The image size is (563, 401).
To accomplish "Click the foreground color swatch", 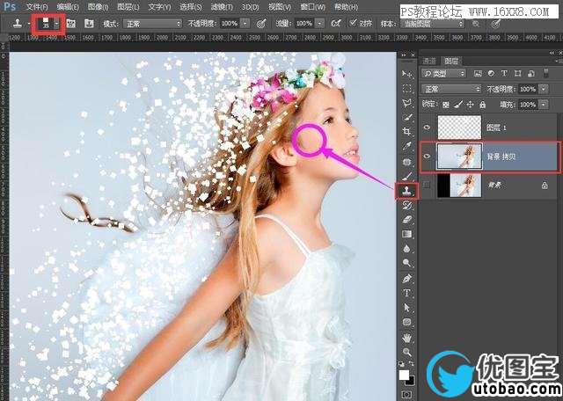I will click(405, 375).
